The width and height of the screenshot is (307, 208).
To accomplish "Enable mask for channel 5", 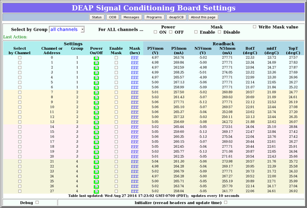I will tap(116, 82).
